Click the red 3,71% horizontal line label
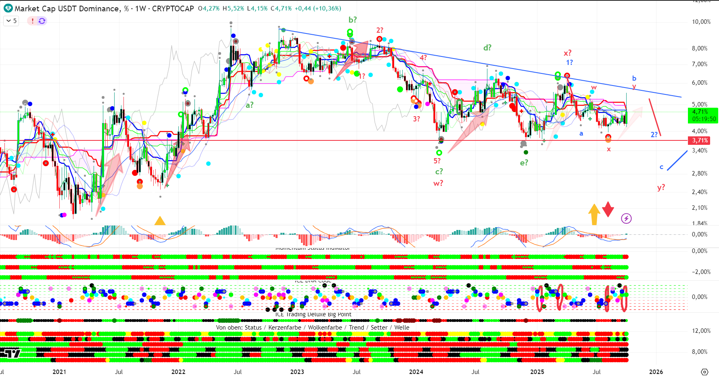This screenshot has height=376, width=719. tap(700, 140)
